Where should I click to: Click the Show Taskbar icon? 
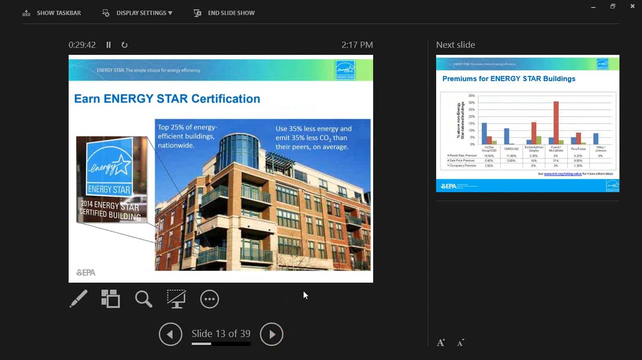pos(26,13)
